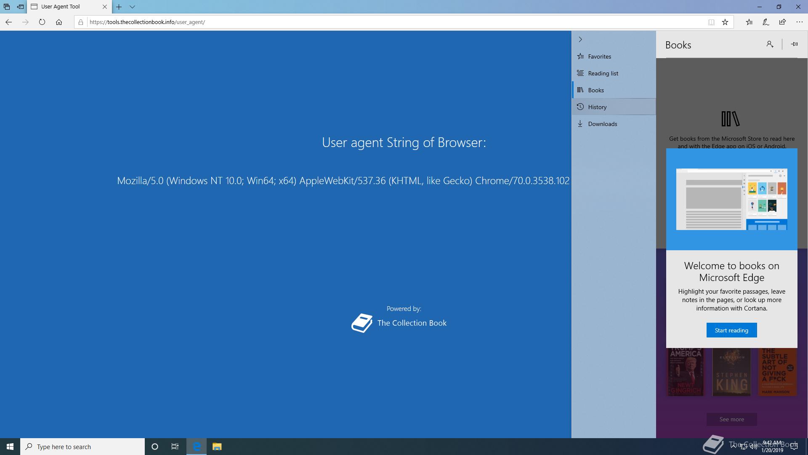Screen dimensions: 808x455
Task: Open Task View on taskbar
Action: 175,447
